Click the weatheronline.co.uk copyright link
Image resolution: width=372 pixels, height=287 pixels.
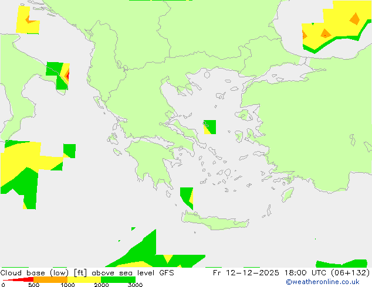click(323, 282)
